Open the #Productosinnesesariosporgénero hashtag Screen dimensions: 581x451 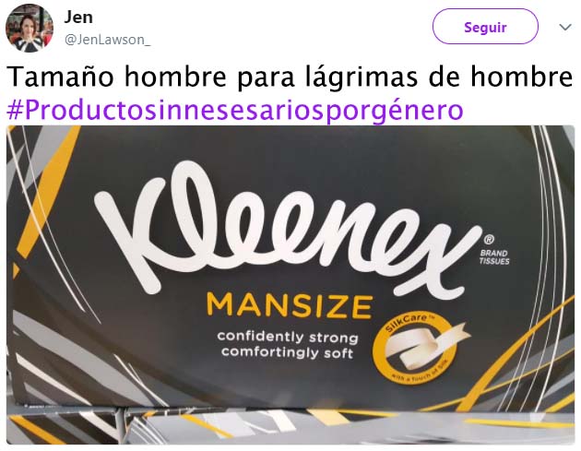pos(235,110)
